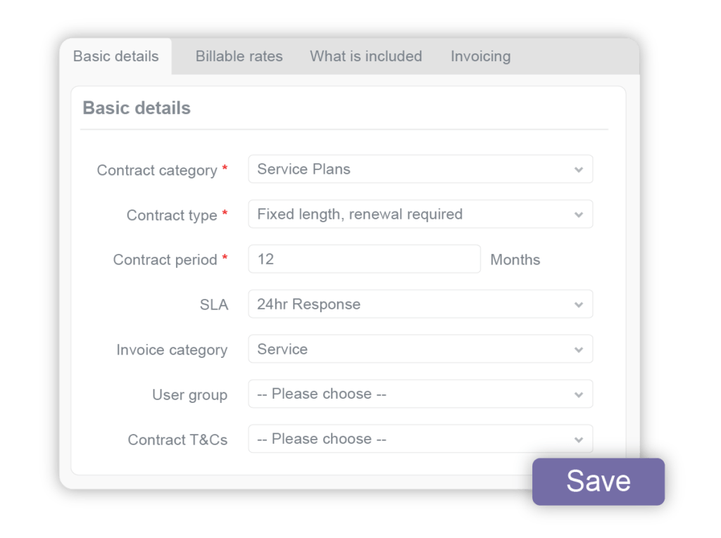This screenshot has width=721, height=538.
Task: Click the Contract type chevron icon
Action: 579,214
